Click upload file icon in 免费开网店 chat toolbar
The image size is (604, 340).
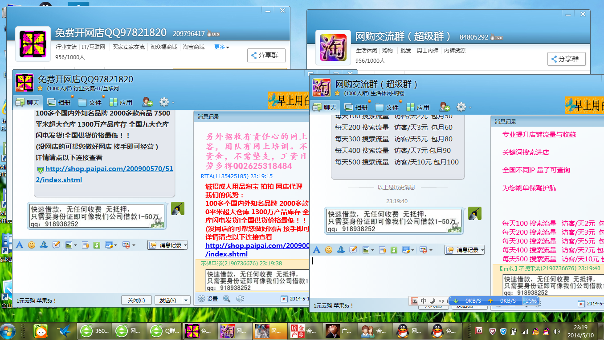86,245
